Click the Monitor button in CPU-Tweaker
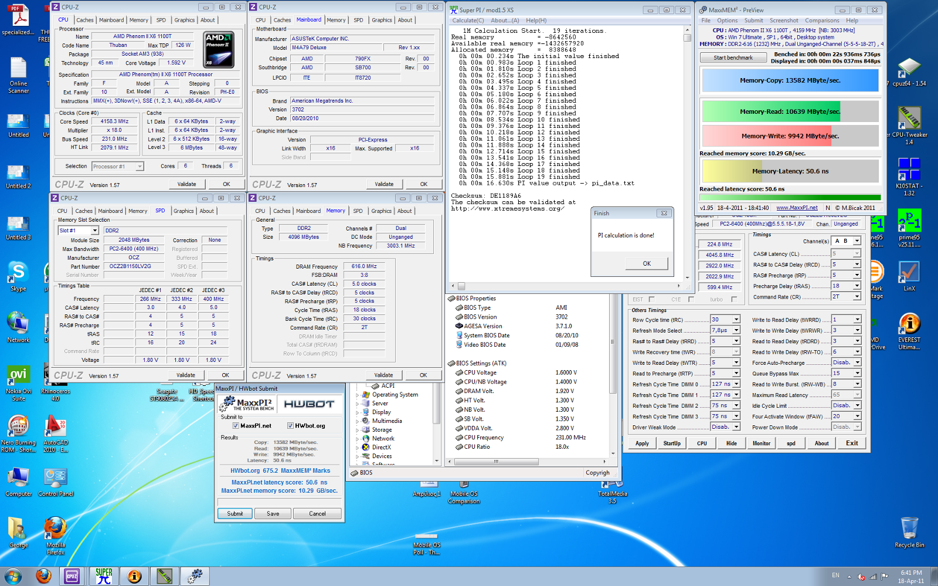 (x=762, y=443)
